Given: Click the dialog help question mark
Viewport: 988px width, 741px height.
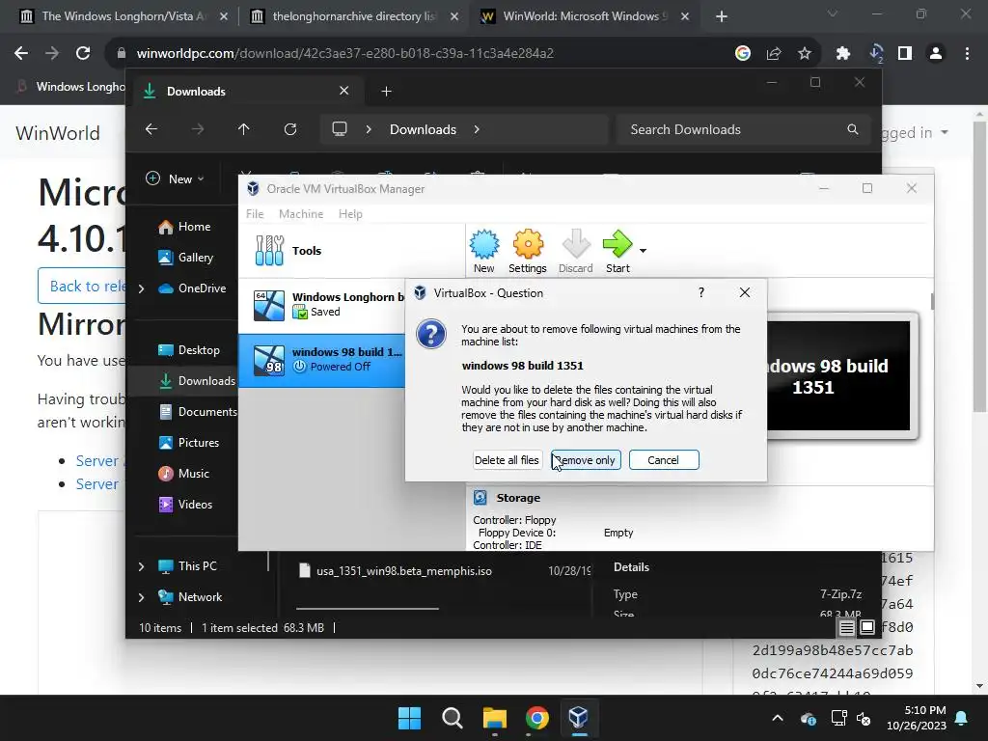Looking at the screenshot, I should tap(701, 292).
